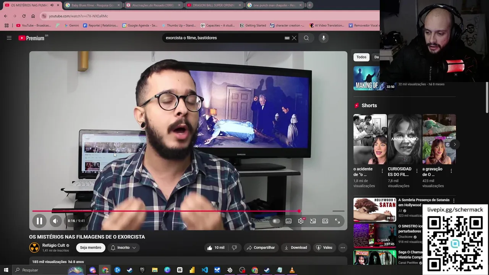
Task: Open Gemini bookmark
Action: [x=71, y=26]
